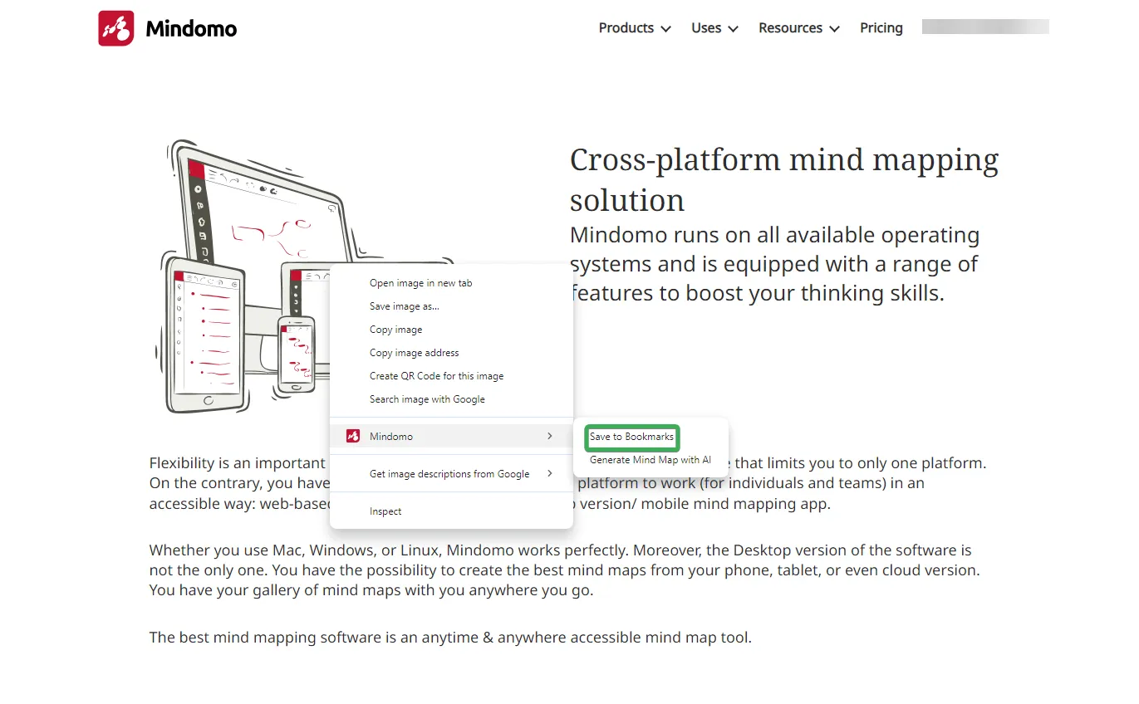1139x704 pixels.
Task: Click the Mindomo icon in context menu
Action: tap(352, 436)
